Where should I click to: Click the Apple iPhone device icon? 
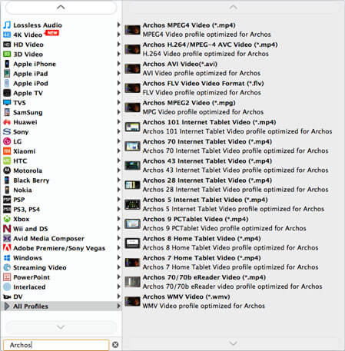pyautogui.click(x=7, y=64)
